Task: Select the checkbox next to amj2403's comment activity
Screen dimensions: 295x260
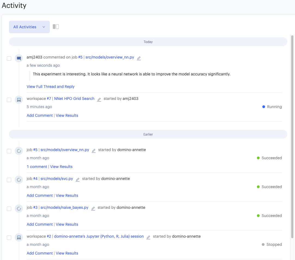Action: (9, 58)
